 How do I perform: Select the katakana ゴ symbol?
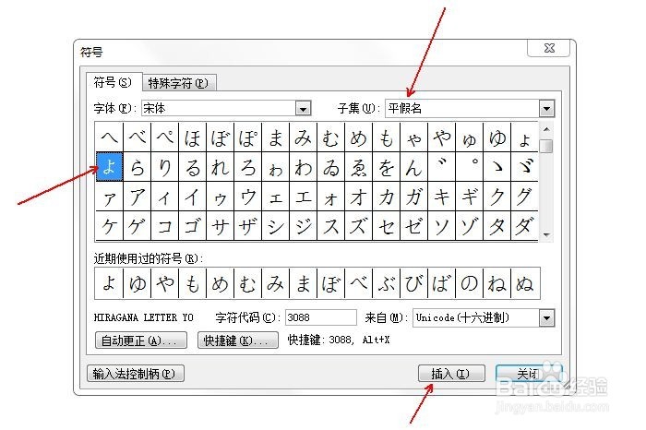coord(192,226)
